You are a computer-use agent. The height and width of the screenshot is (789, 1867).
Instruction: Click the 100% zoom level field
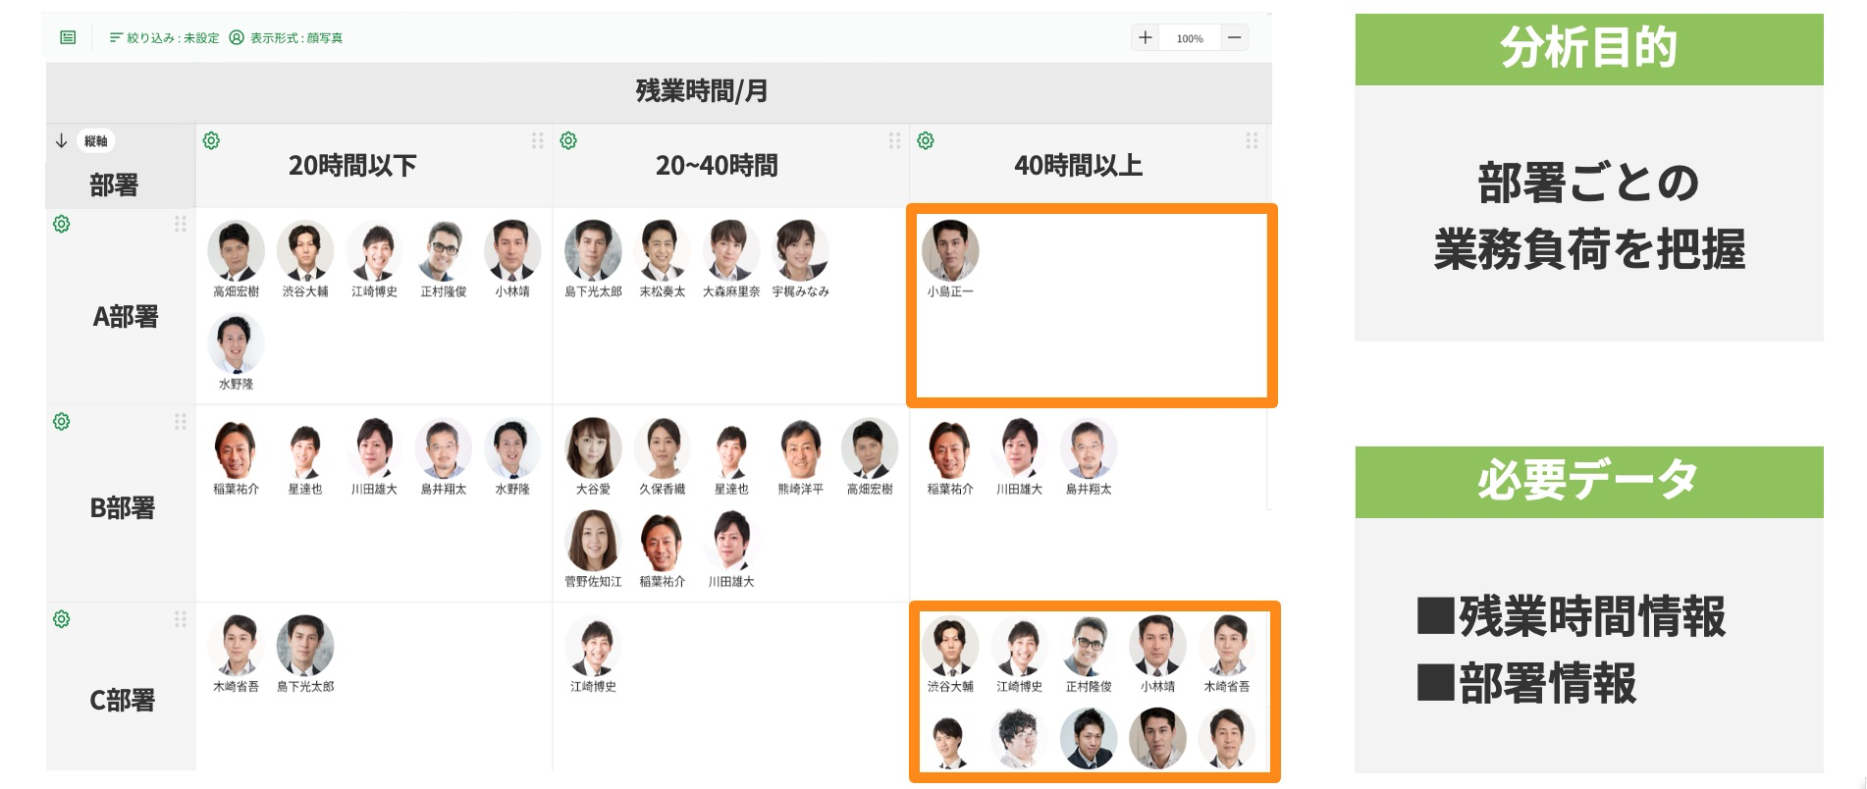[x=1190, y=38]
